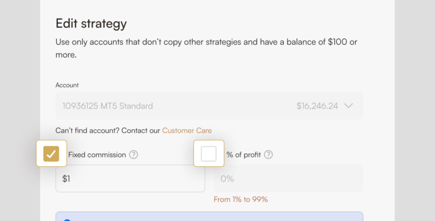Show help for % of profit

[268, 155]
